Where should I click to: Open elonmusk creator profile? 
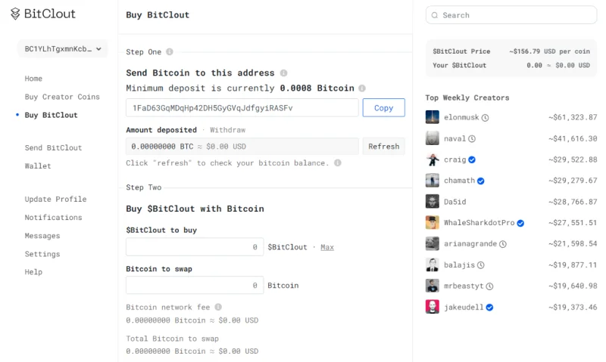(x=461, y=117)
